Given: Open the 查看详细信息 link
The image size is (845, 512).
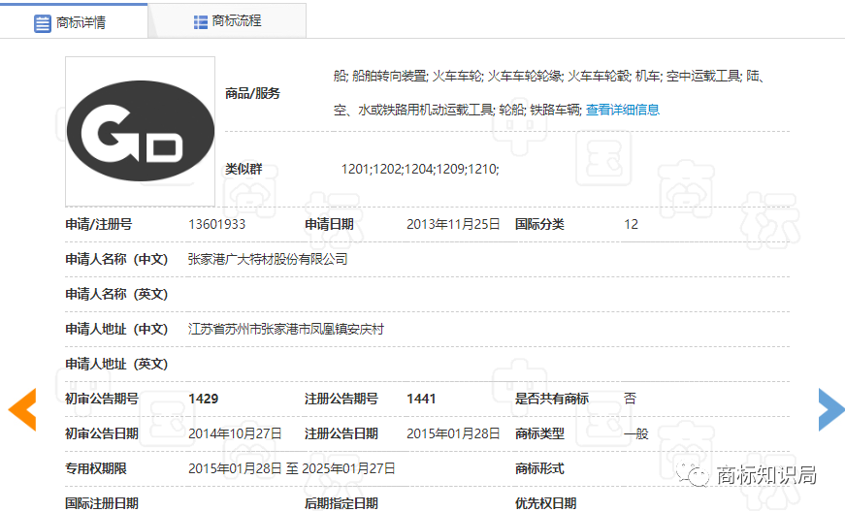Looking at the screenshot, I should [622, 110].
